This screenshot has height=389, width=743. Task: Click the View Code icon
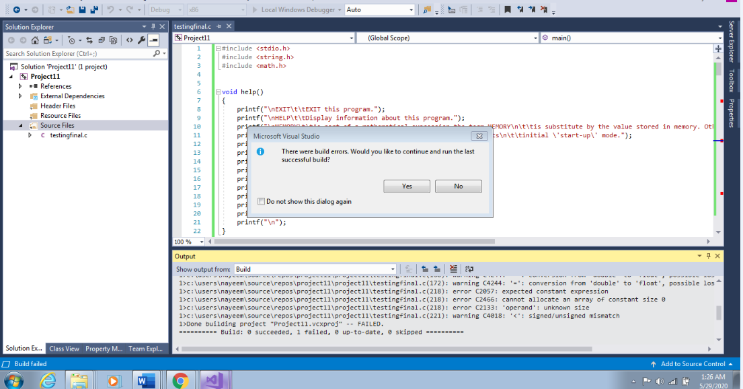coord(129,40)
